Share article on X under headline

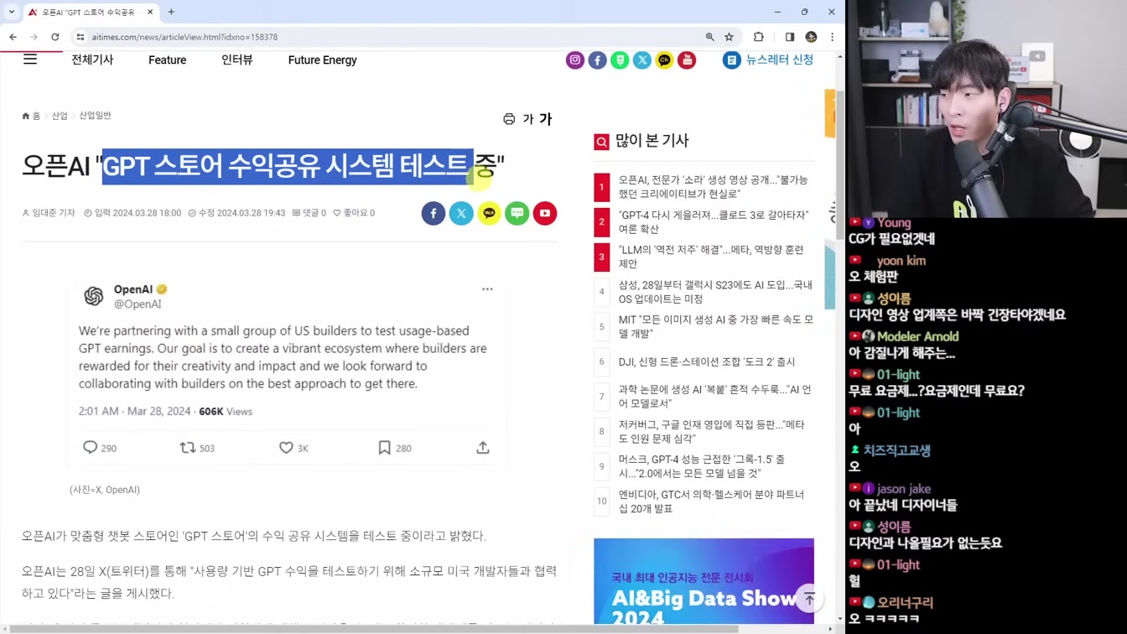coord(461,213)
